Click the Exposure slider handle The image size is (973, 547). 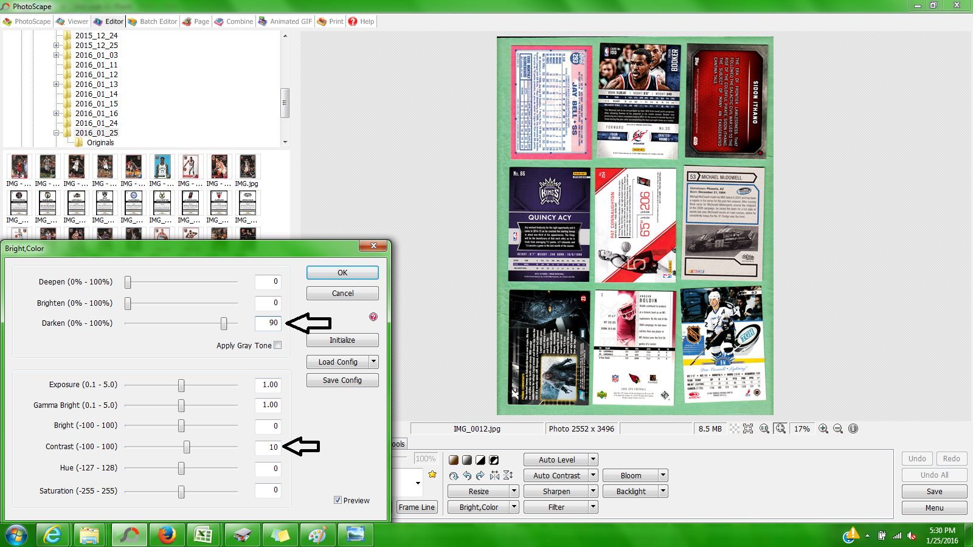click(181, 385)
